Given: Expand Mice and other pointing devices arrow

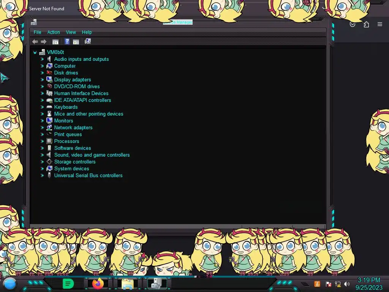Looking at the screenshot, I should [42, 114].
